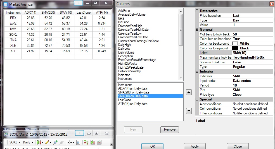Click the available columns scrollbar up arrow
This screenshot has width=275, height=149.
pyautogui.click(x=181, y=11)
